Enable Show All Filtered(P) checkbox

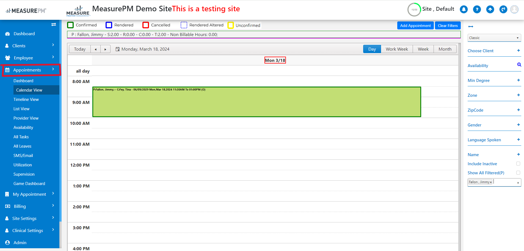(518, 173)
